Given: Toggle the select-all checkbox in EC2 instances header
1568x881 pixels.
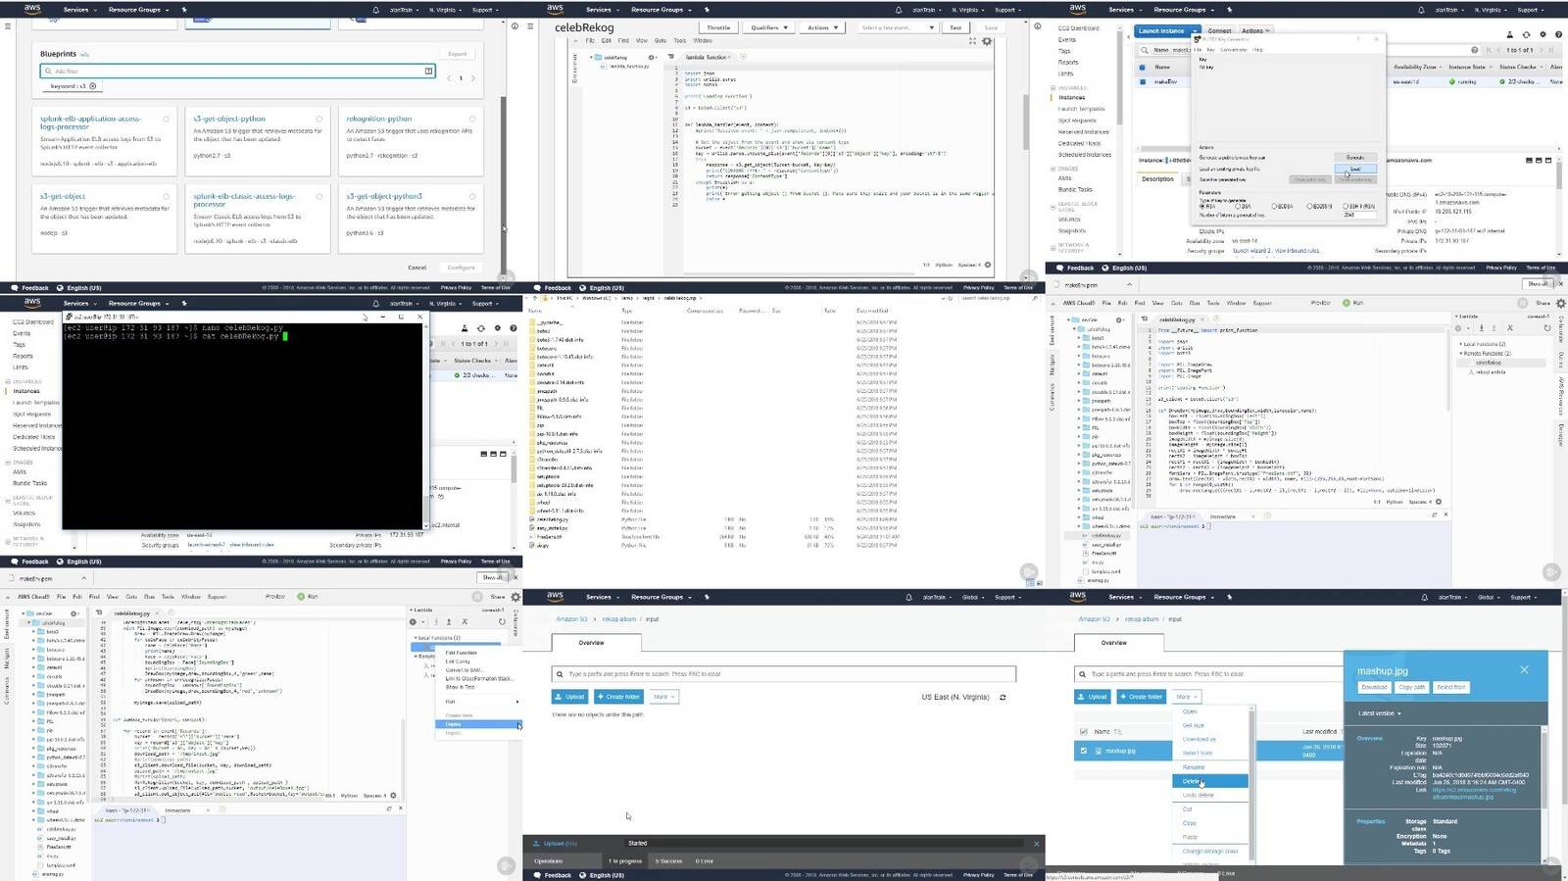Looking at the screenshot, I should point(1142,67).
